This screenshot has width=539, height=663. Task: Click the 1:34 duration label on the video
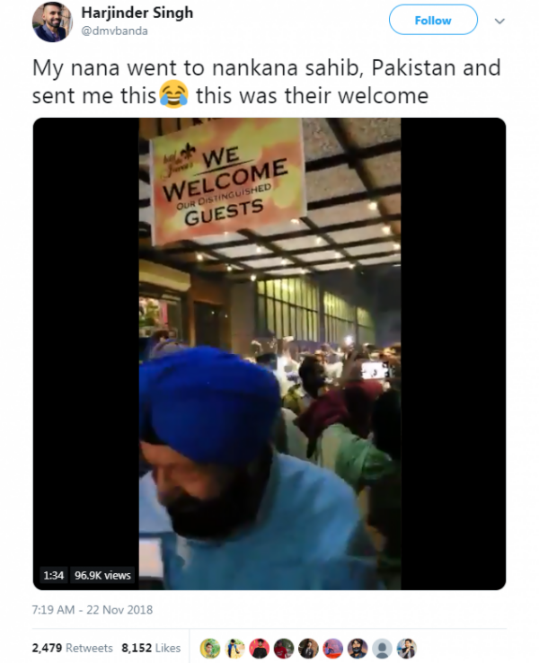pyautogui.click(x=53, y=575)
